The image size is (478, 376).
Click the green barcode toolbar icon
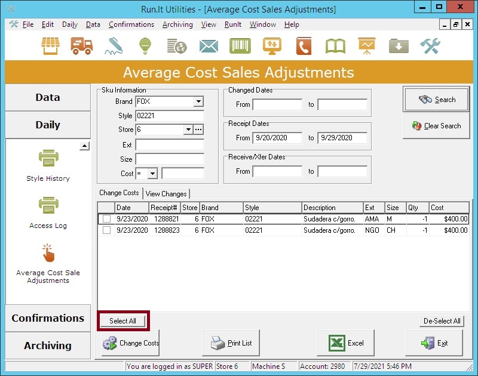pos(240,46)
